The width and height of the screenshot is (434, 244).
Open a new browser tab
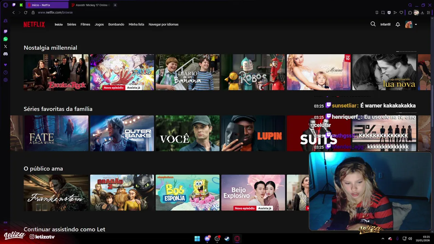click(x=115, y=5)
